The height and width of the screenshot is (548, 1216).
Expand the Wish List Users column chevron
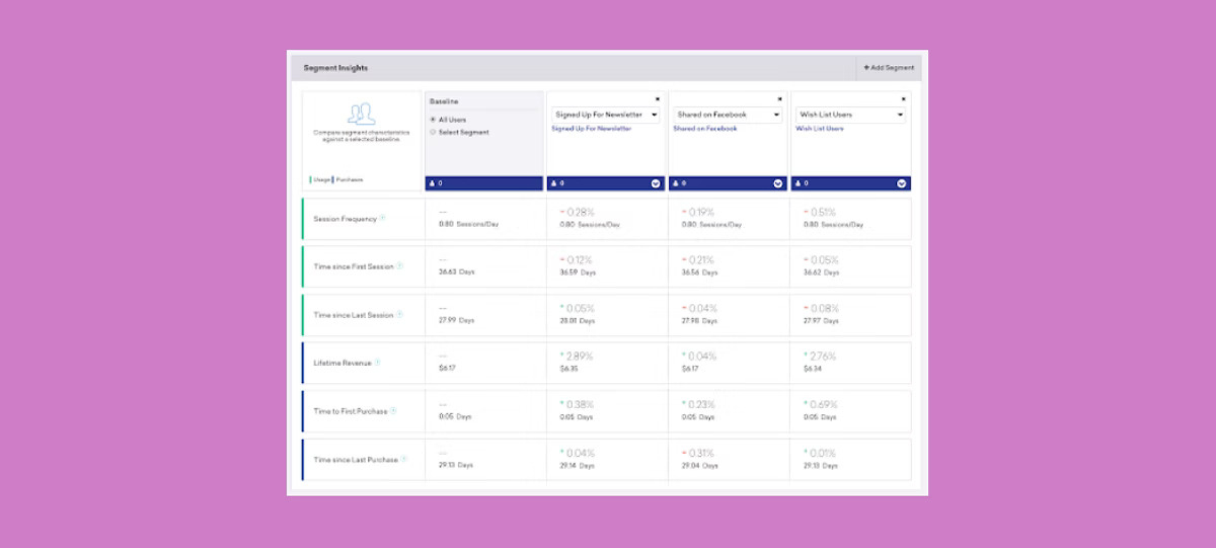[x=901, y=184]
